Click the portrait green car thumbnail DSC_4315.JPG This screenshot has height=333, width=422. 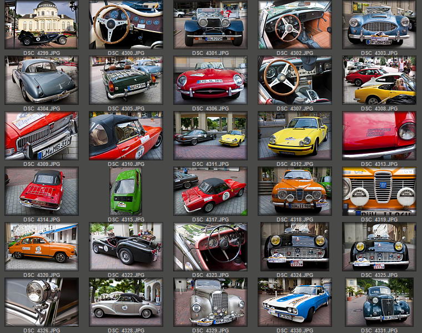coord(126,191)
